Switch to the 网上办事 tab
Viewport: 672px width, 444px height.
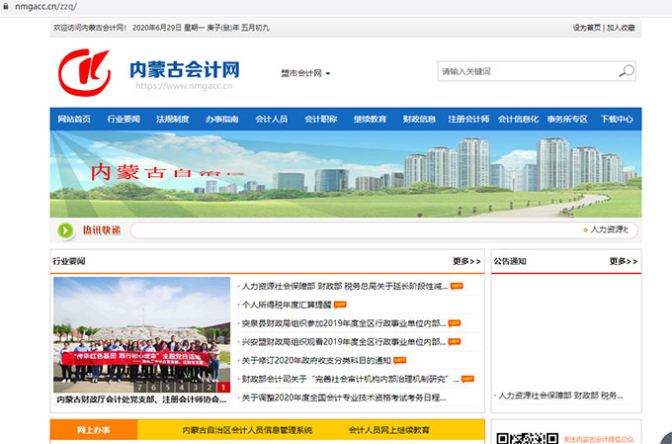point(94,430)
